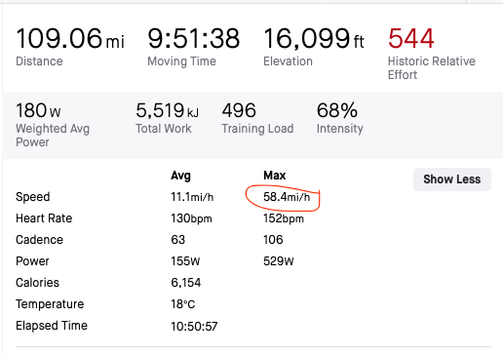Click the 9:51:38 moving time value
503x355 pixels.
194,38
